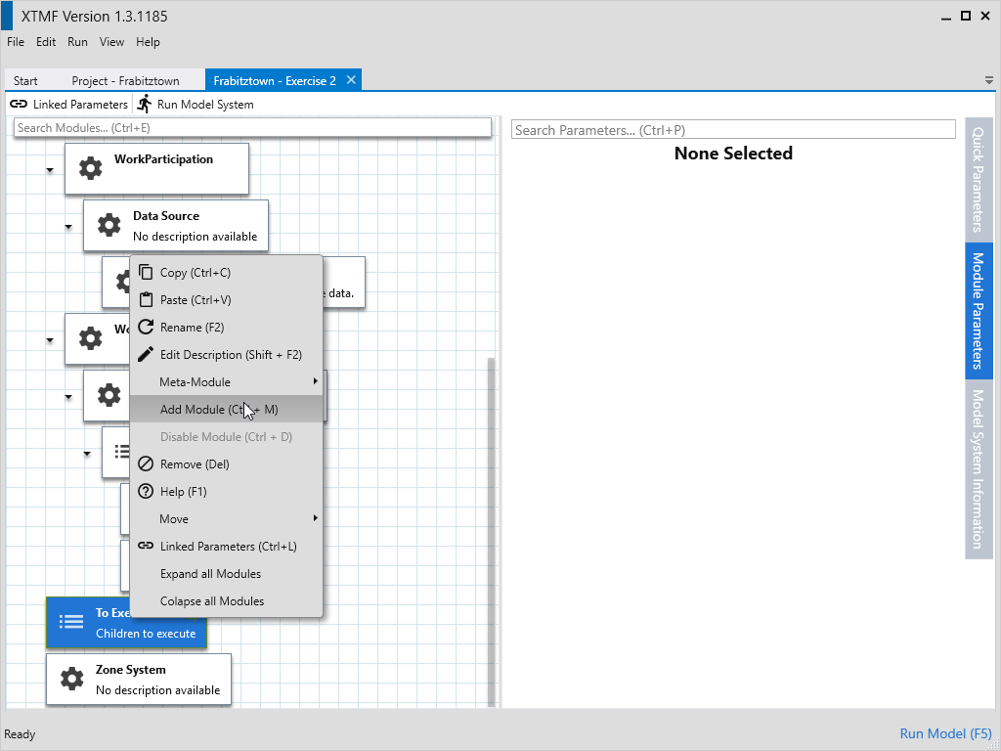This screenshot has width=1001, height=751.
Task: Click the Run Model (F5) link
Action: coord(944,733)
